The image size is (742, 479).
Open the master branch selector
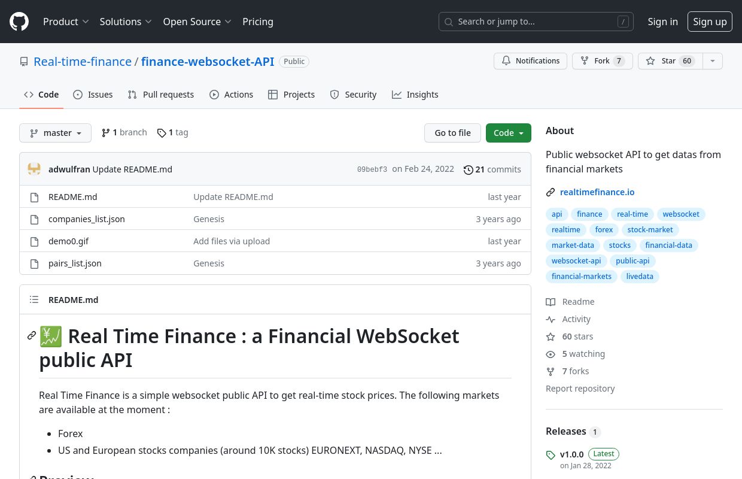pyautogui.click(x=55, y=133)
